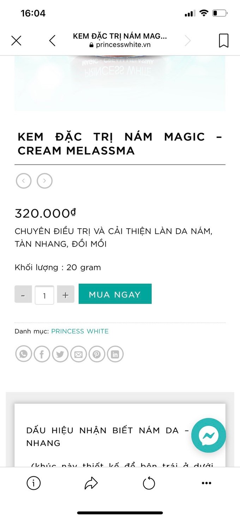Tap the MUA NGAY buy button
Viewport: 240px width, 519px height.
(x=115, y=294)
